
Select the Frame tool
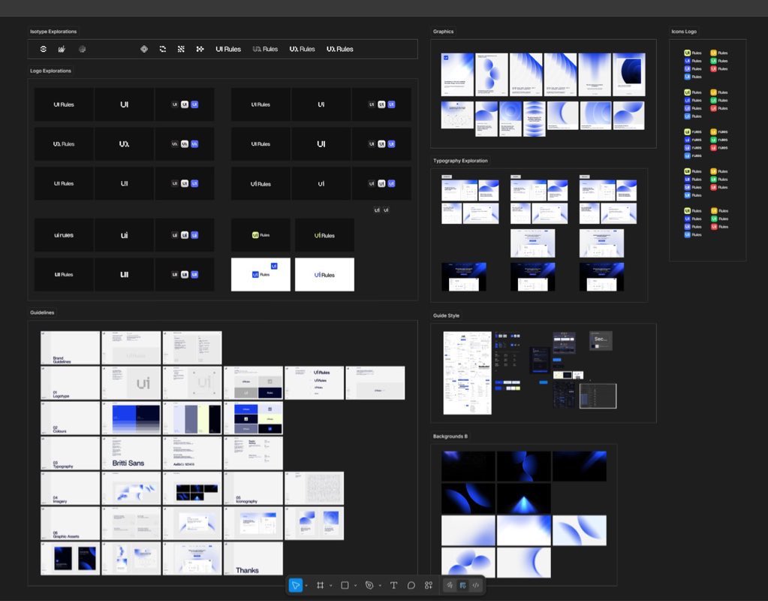click(x=321, y=585)
